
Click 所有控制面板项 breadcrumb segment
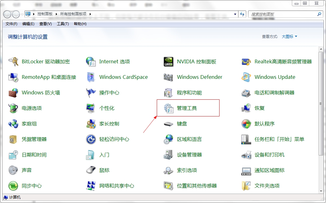click(73, 14)
